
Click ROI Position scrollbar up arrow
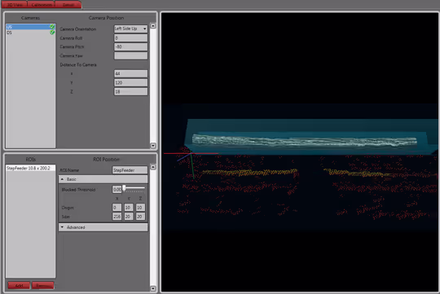click(153, 167)
